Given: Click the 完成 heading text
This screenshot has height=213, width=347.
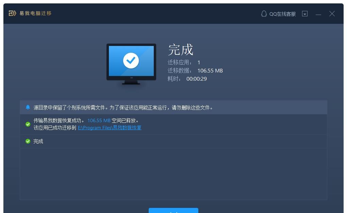Looking at the screenshot, I should tap(181, 50).
